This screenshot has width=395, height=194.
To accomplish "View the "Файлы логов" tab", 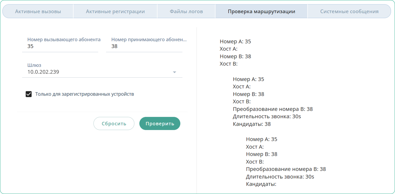I will (x=186, y=11).
